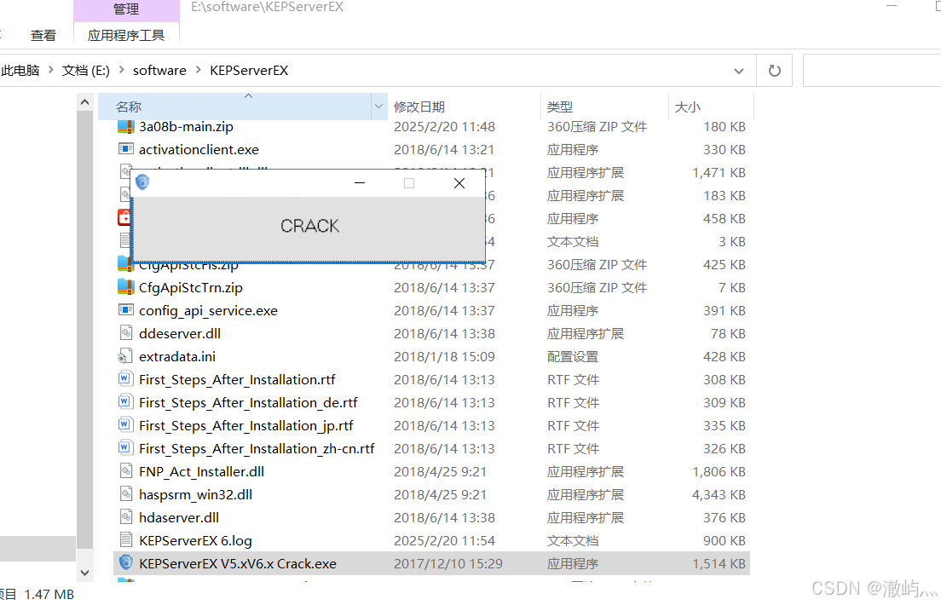
Task: Navigate to 文档 (E:) in the breadcrumb
Action: [x=86, y=71]
